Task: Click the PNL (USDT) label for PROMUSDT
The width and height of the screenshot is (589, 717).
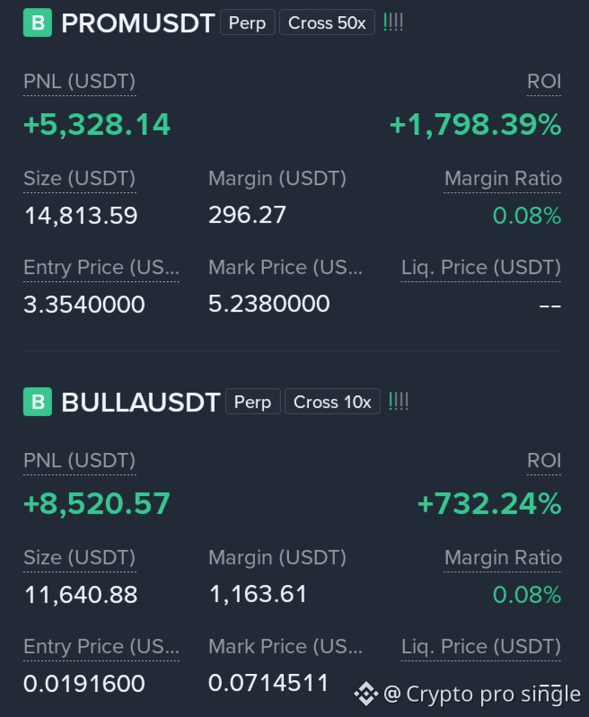Action: click(x=80, y=82)
